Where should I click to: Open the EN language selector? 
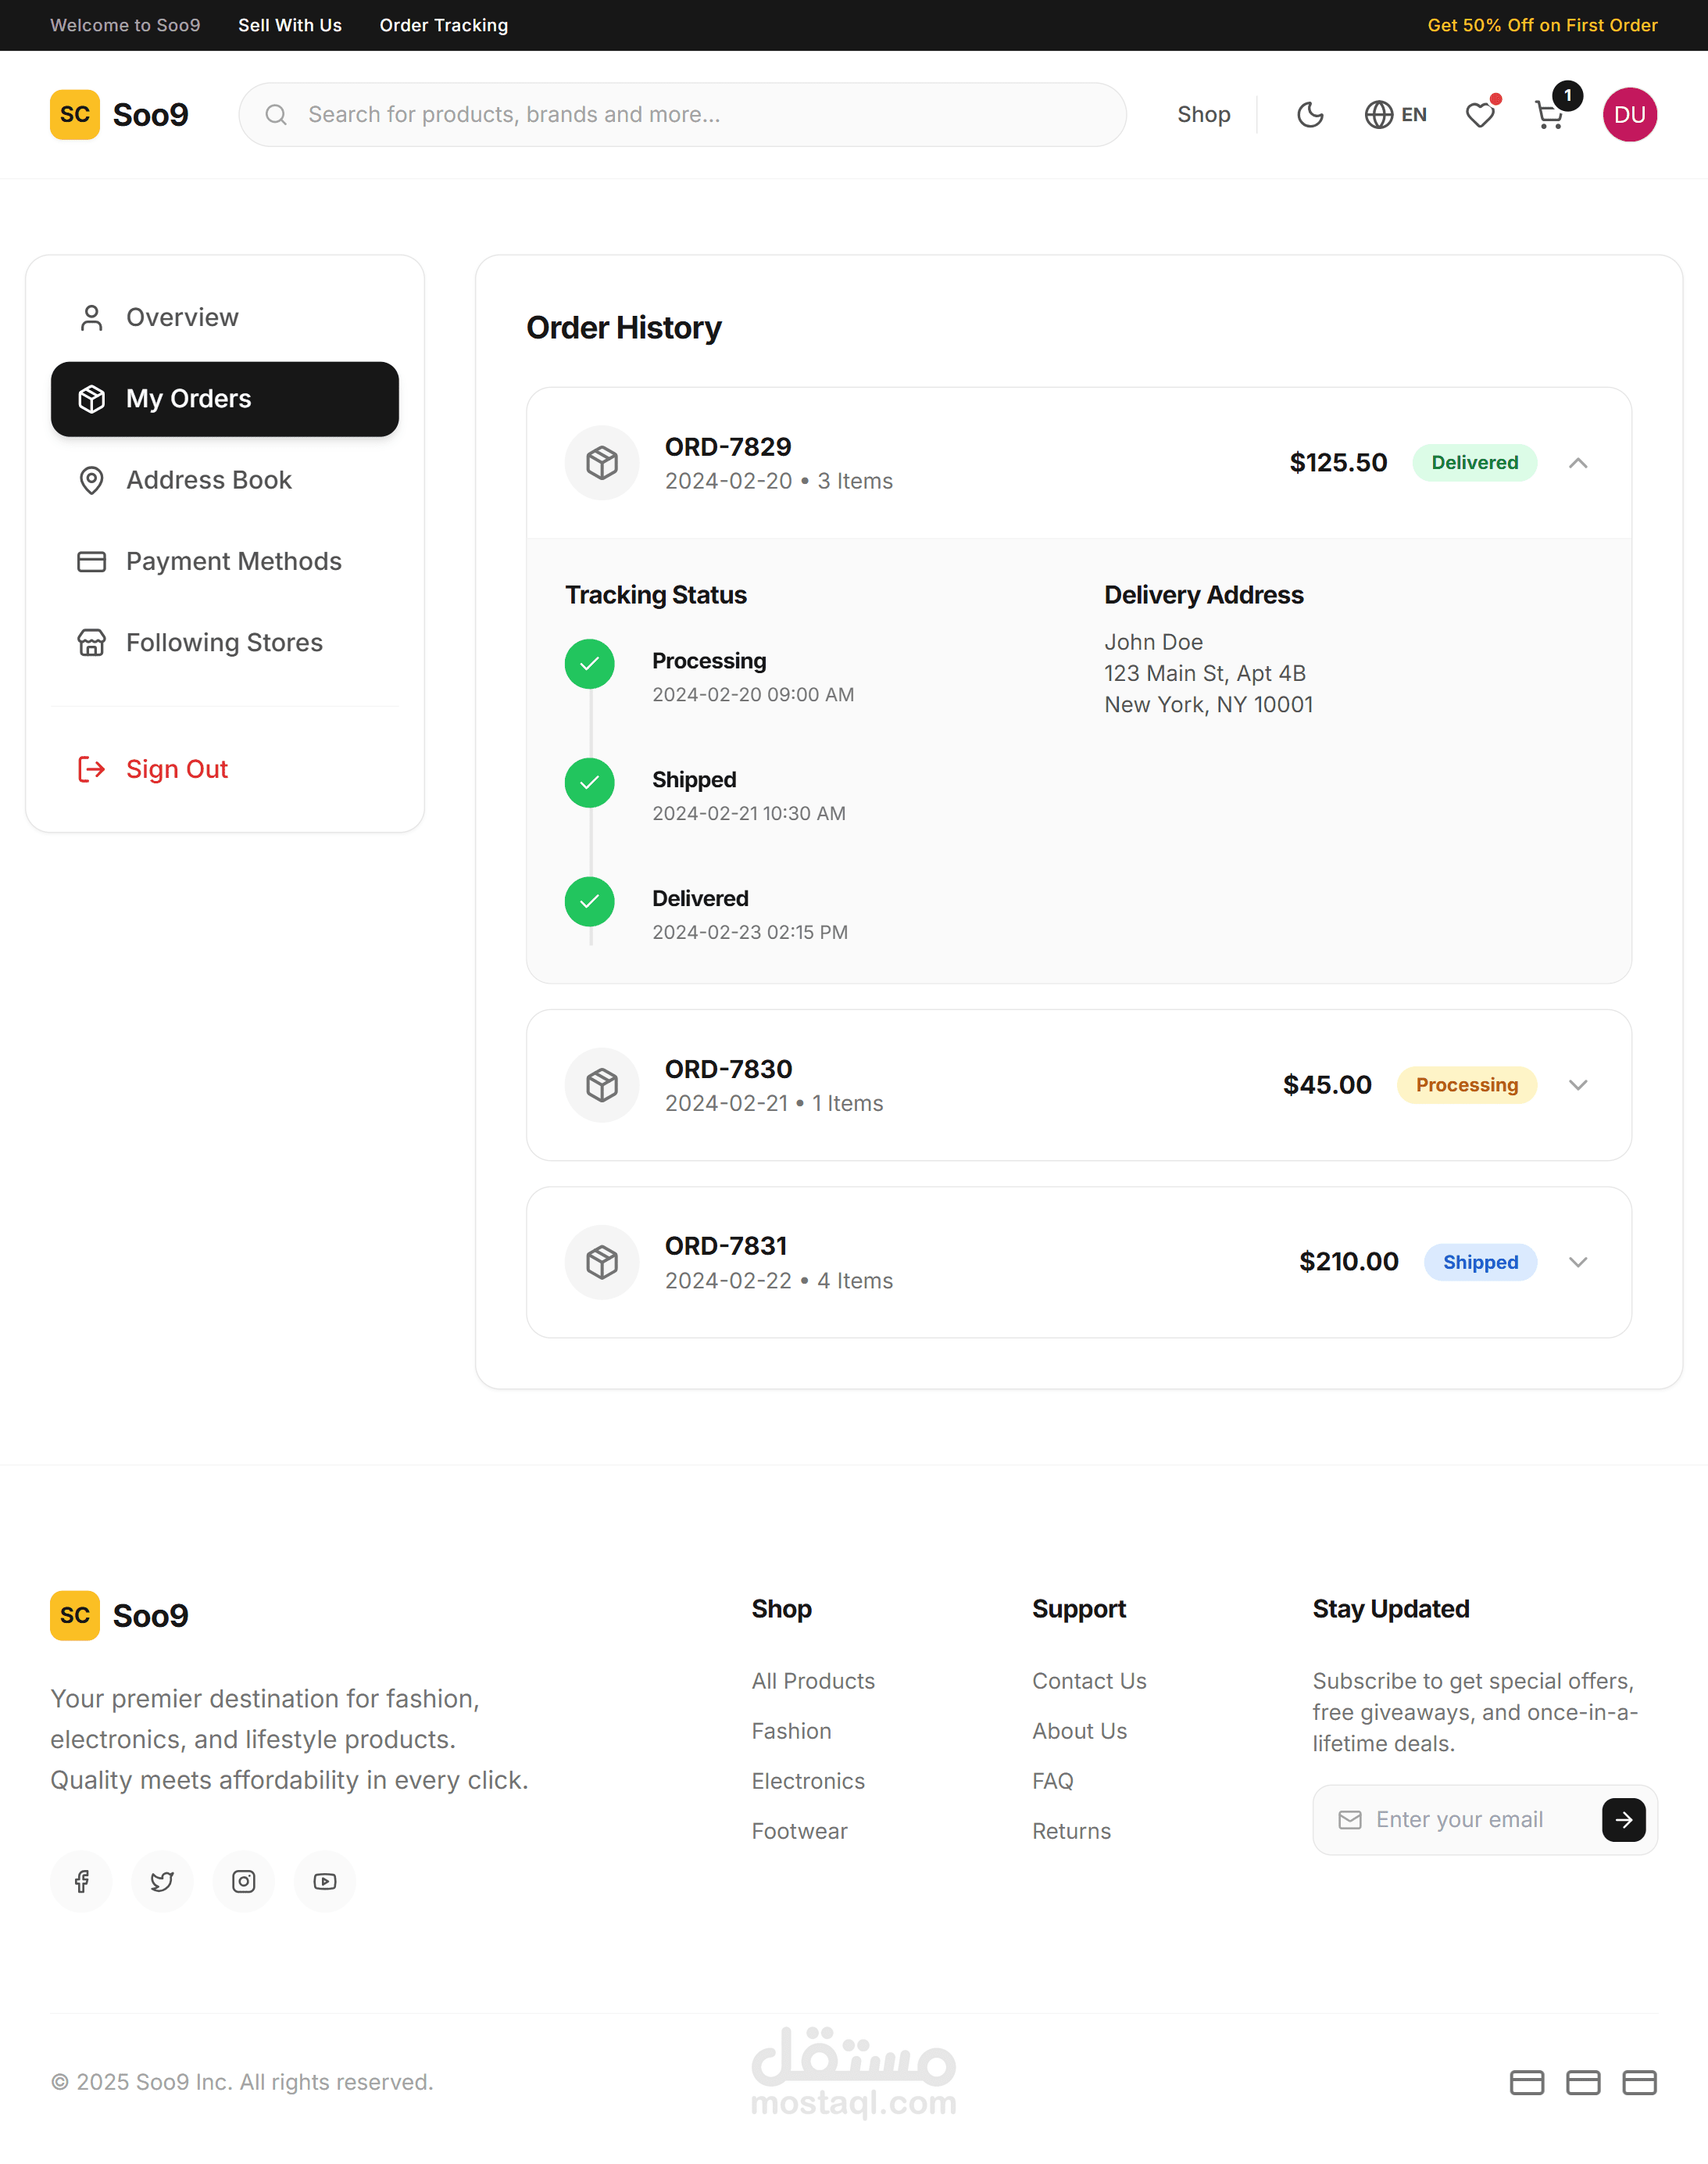(x=1396, y=115)
